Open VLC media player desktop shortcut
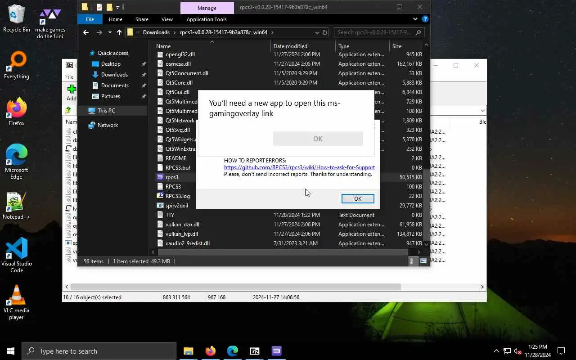 (17, 302)
